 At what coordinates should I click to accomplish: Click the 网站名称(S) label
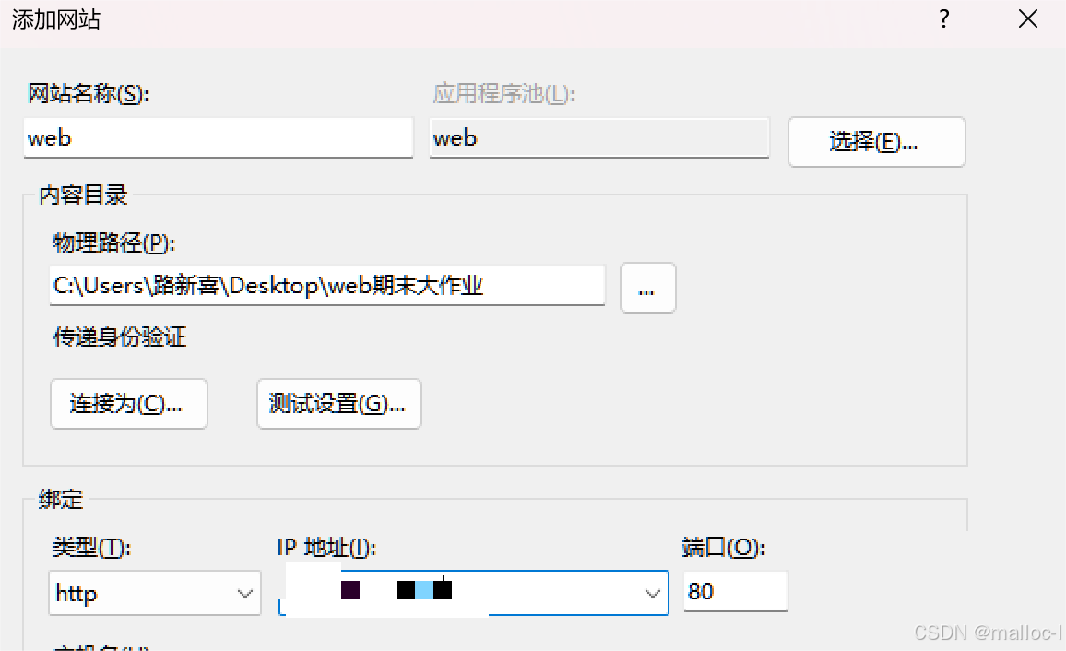tap(89, 94)
